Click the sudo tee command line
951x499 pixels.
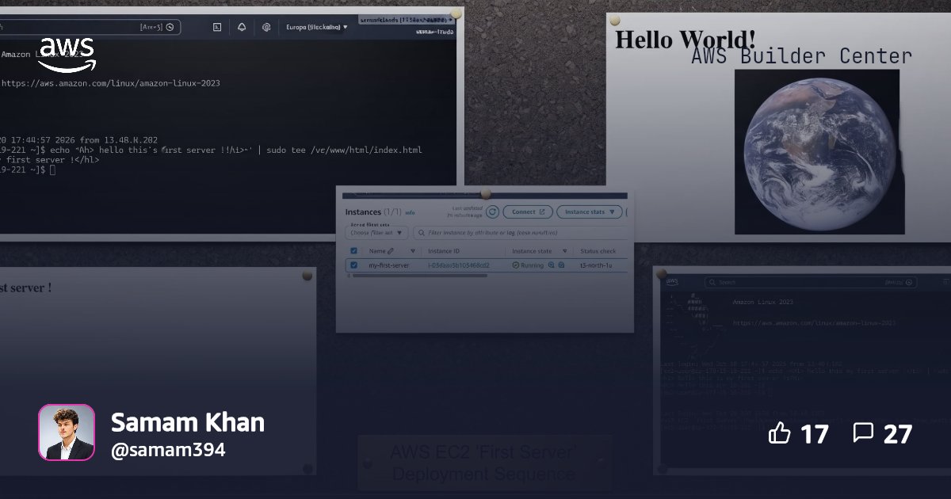coord(212,150)
